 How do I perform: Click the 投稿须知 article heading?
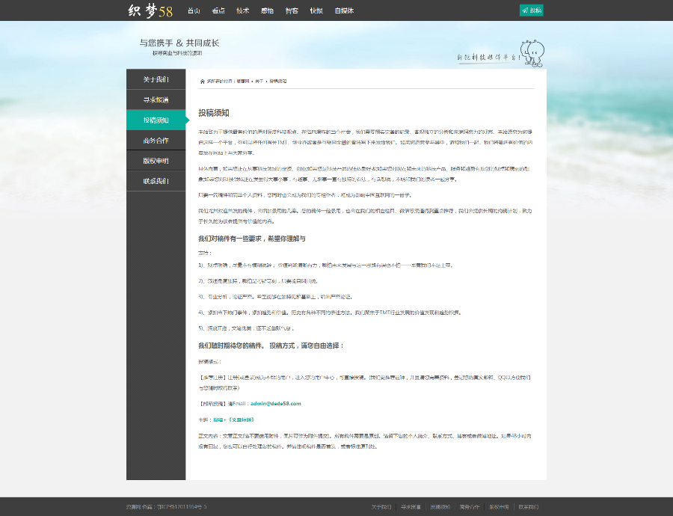[214, 113]
